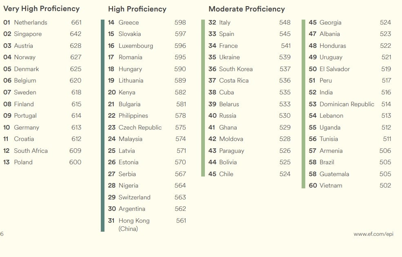402x257 pixels.
Task: Click the www.ef.com/epi link
Action: pos(373,234)
